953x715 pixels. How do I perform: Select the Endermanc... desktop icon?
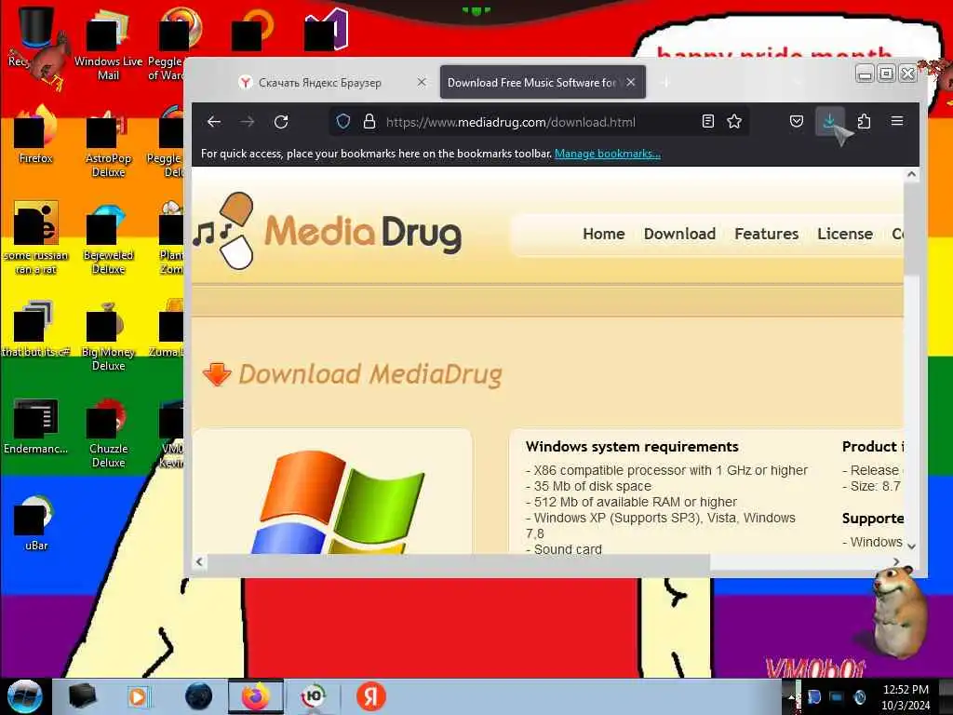(35, 427)
